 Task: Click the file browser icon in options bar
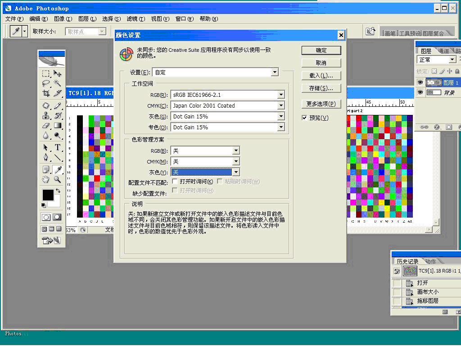tap(370, 31)
